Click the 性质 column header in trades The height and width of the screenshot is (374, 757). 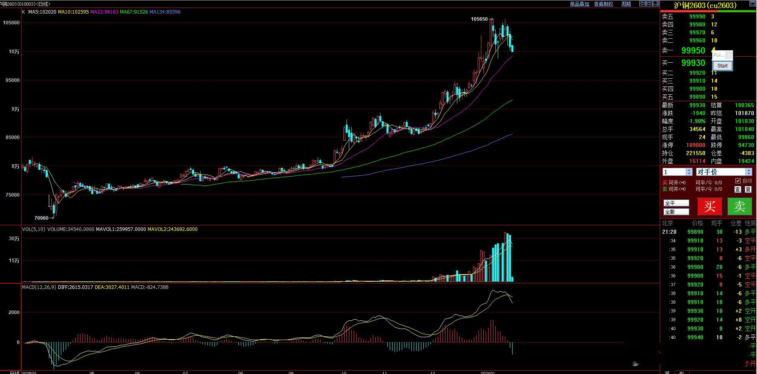pos(750,223)
